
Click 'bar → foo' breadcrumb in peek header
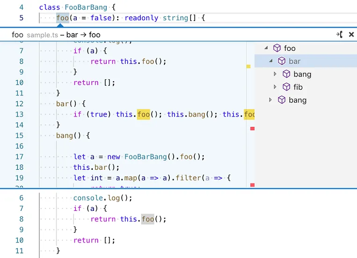[83, 35]
